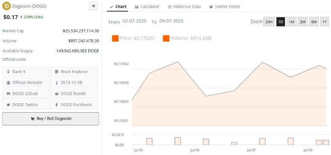Click the From date field
This screenshot has width=331, height=155.
tap(134, 21)
